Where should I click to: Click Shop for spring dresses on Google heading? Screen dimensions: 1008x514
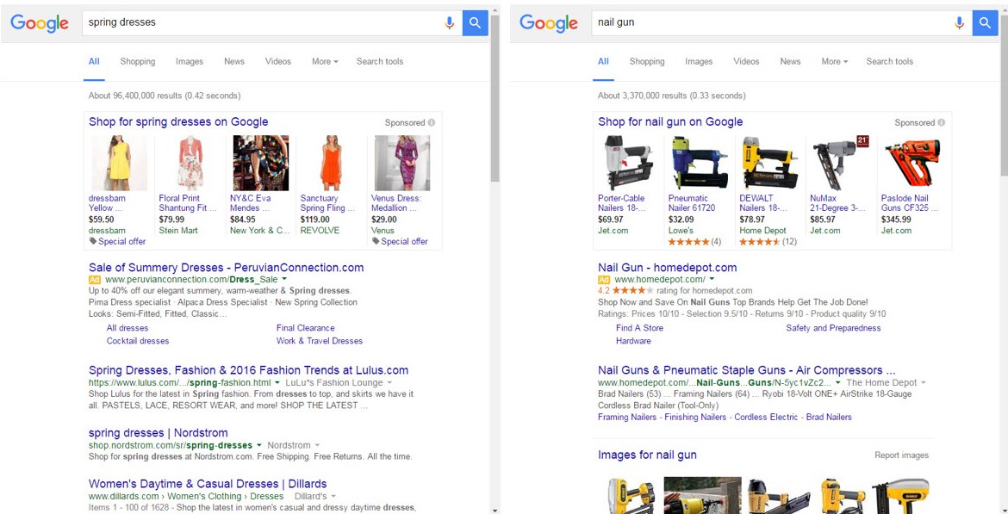pyautogui.click(x=178, y=122)
